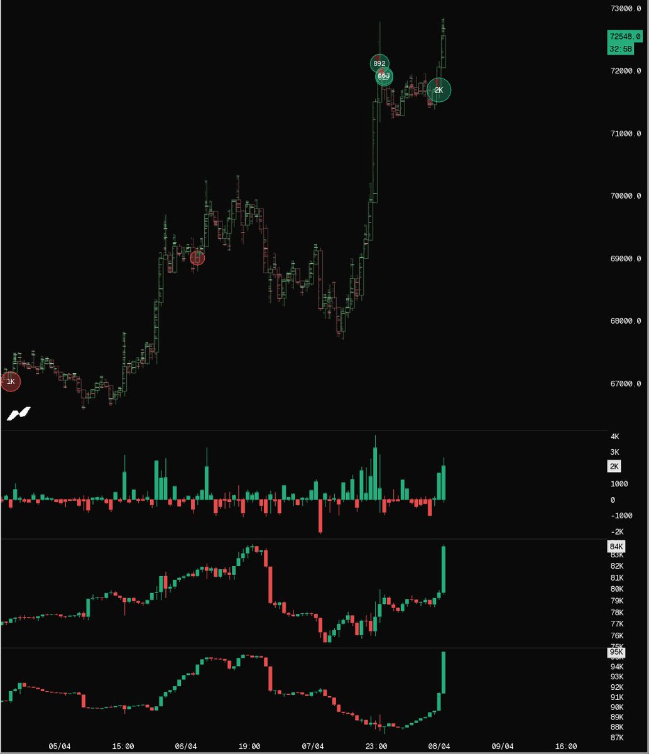This screenshot has width=649, height=754.
Task: Click the 79K axis label
Action: coord(616,601)
